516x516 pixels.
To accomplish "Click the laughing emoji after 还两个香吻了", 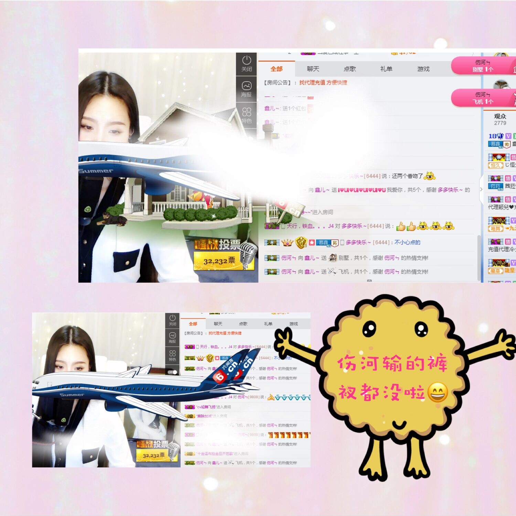I will [x=429, y=176].
